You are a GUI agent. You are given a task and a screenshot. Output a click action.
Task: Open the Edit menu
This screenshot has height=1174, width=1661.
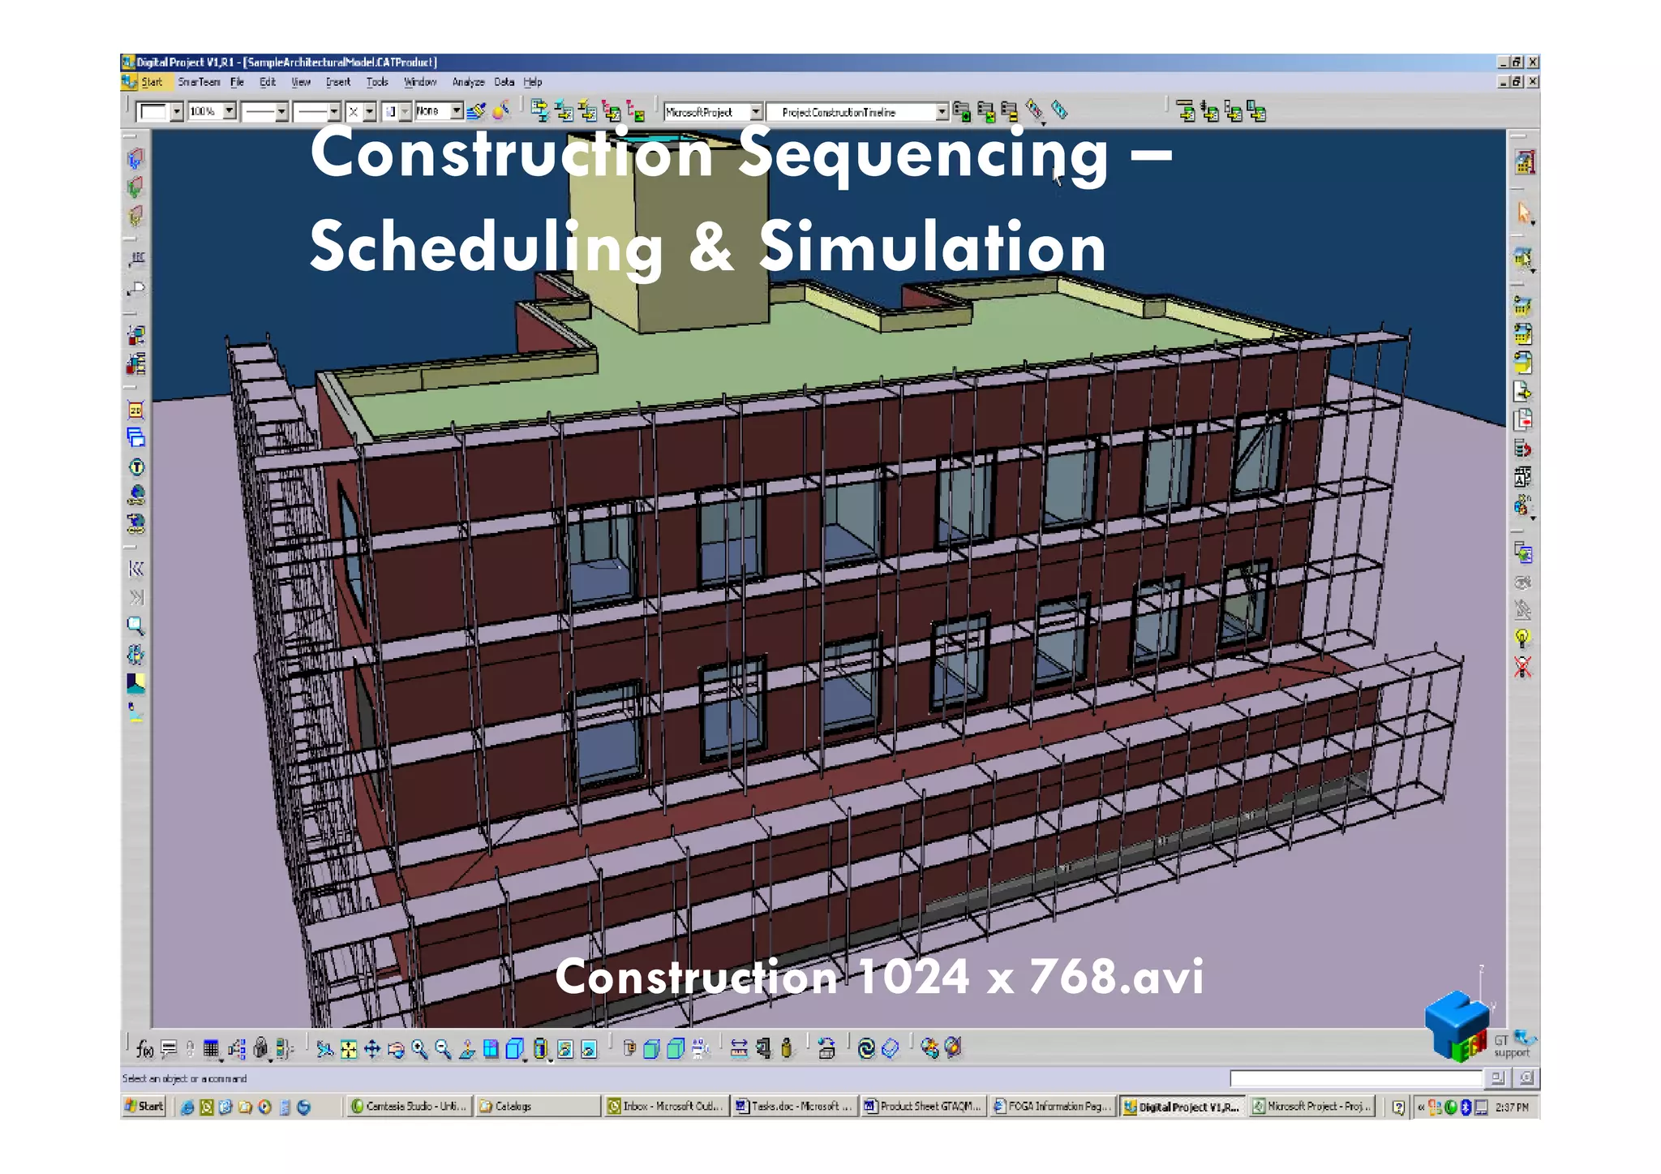[268, 82]
